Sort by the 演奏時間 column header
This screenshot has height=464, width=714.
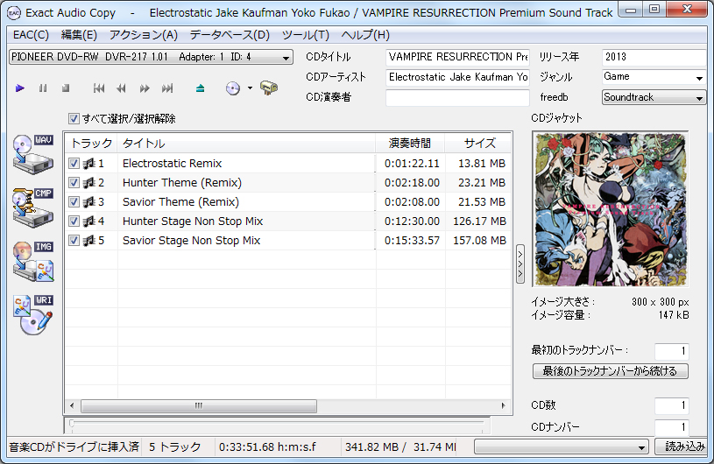(410, 144)
